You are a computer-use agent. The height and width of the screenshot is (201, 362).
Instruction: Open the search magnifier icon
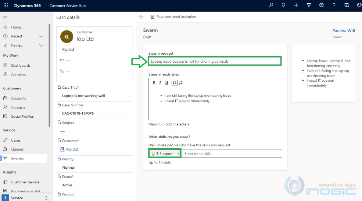click(271, 5)
